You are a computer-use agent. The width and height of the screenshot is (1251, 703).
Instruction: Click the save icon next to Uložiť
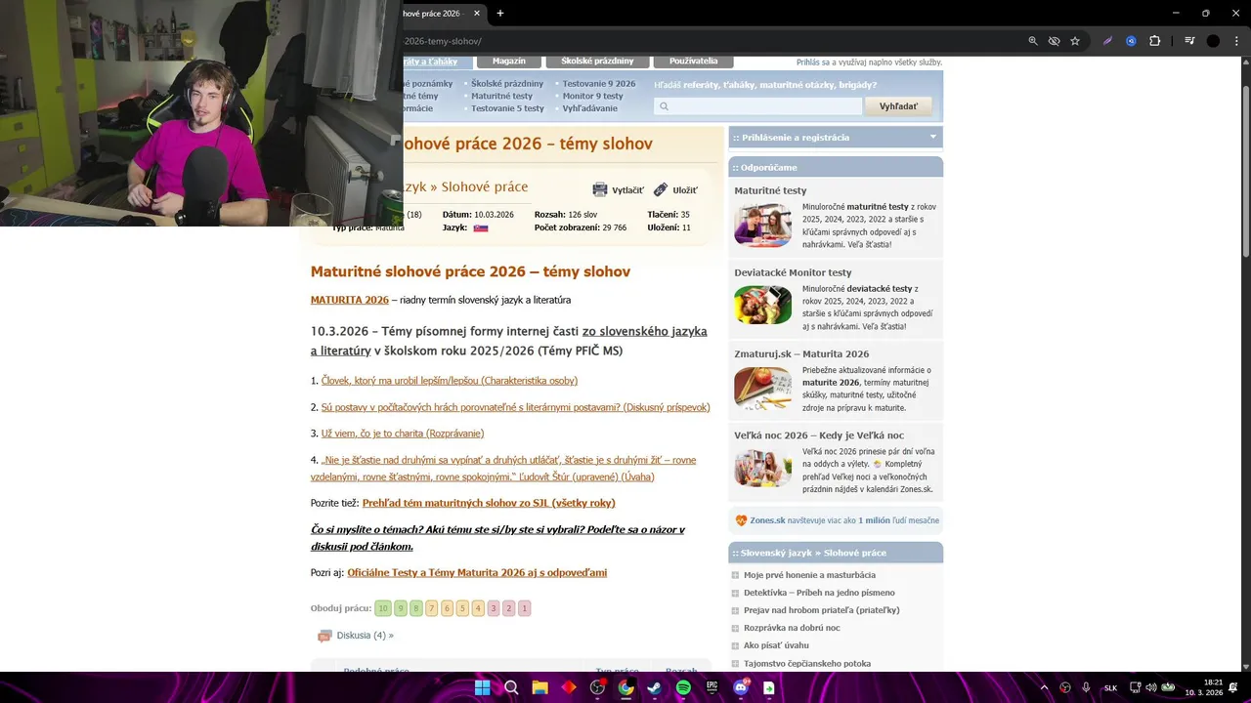pos(661,189)
